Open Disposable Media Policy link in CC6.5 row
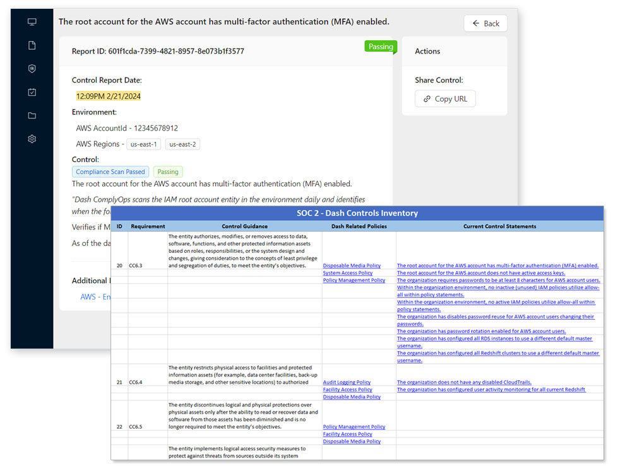Image resolution: width=618 pixels, height=471 pixels. [x=352, y=441]
